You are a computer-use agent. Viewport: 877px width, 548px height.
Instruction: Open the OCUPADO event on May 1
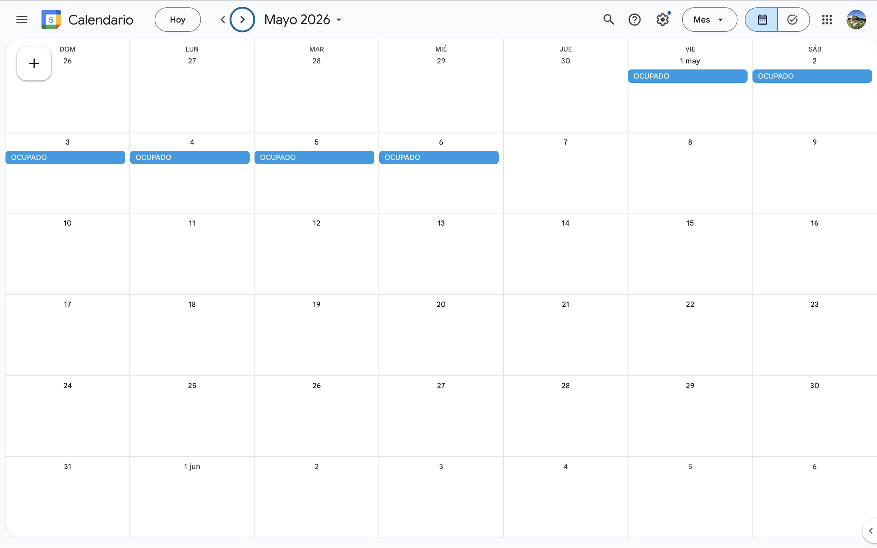pyautogui.click(x=687, y=76)
